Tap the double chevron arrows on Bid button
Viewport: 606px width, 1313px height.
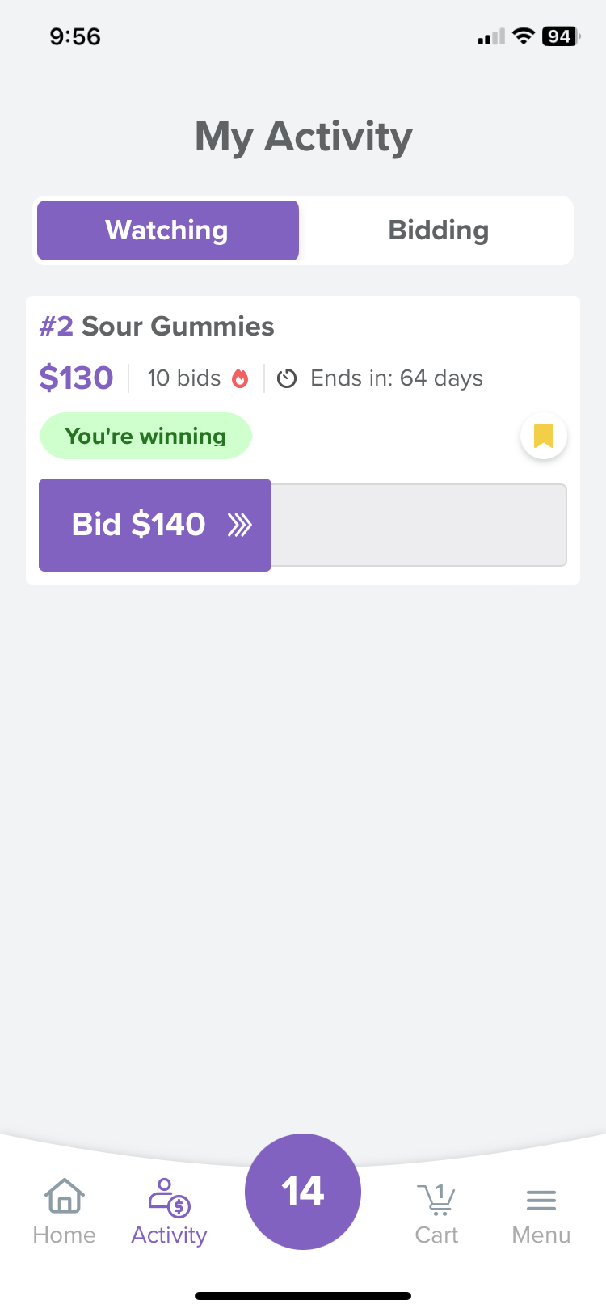[x=240, y=525]
